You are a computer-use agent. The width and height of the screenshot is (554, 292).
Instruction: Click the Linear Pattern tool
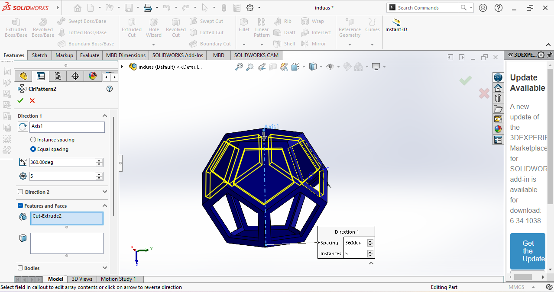coord(262,27)
